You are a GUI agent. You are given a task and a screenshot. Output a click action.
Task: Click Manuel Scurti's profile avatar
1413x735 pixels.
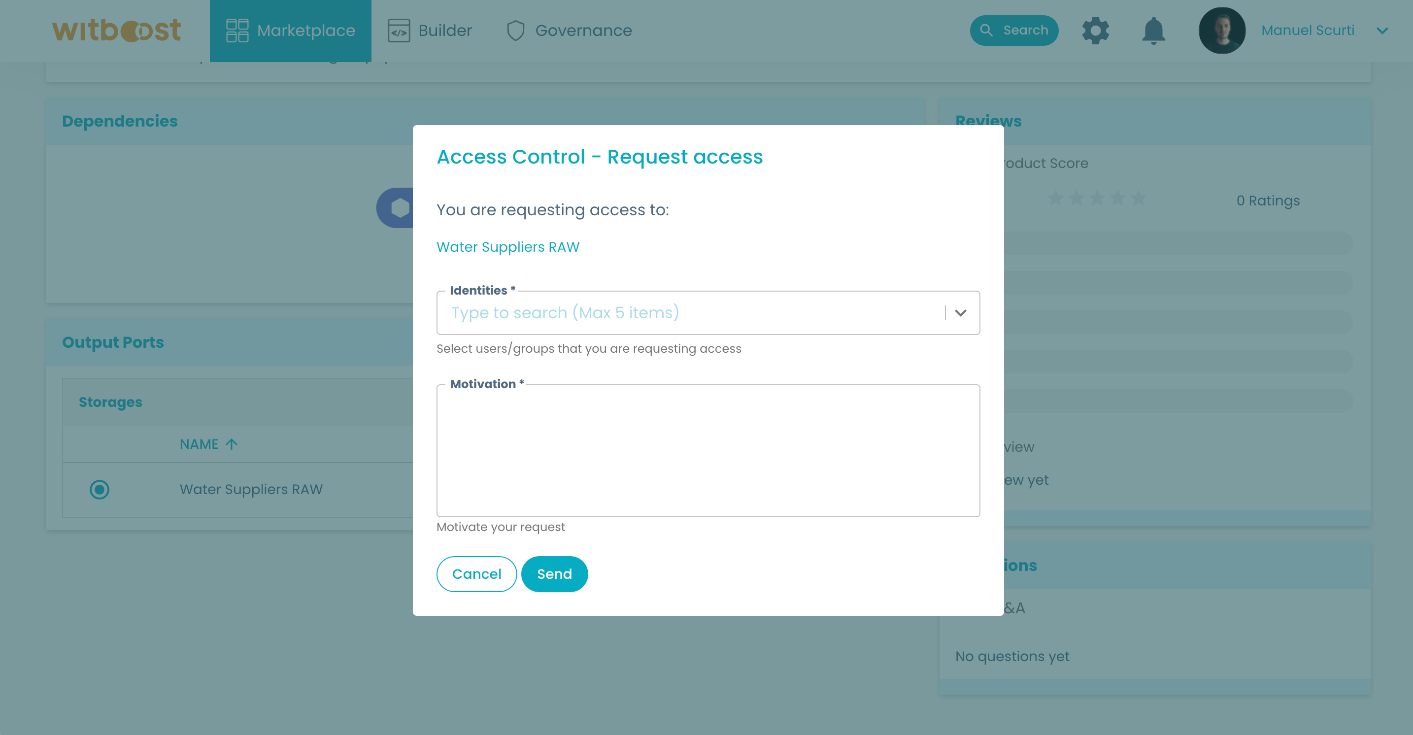(x=1223, y=30)
